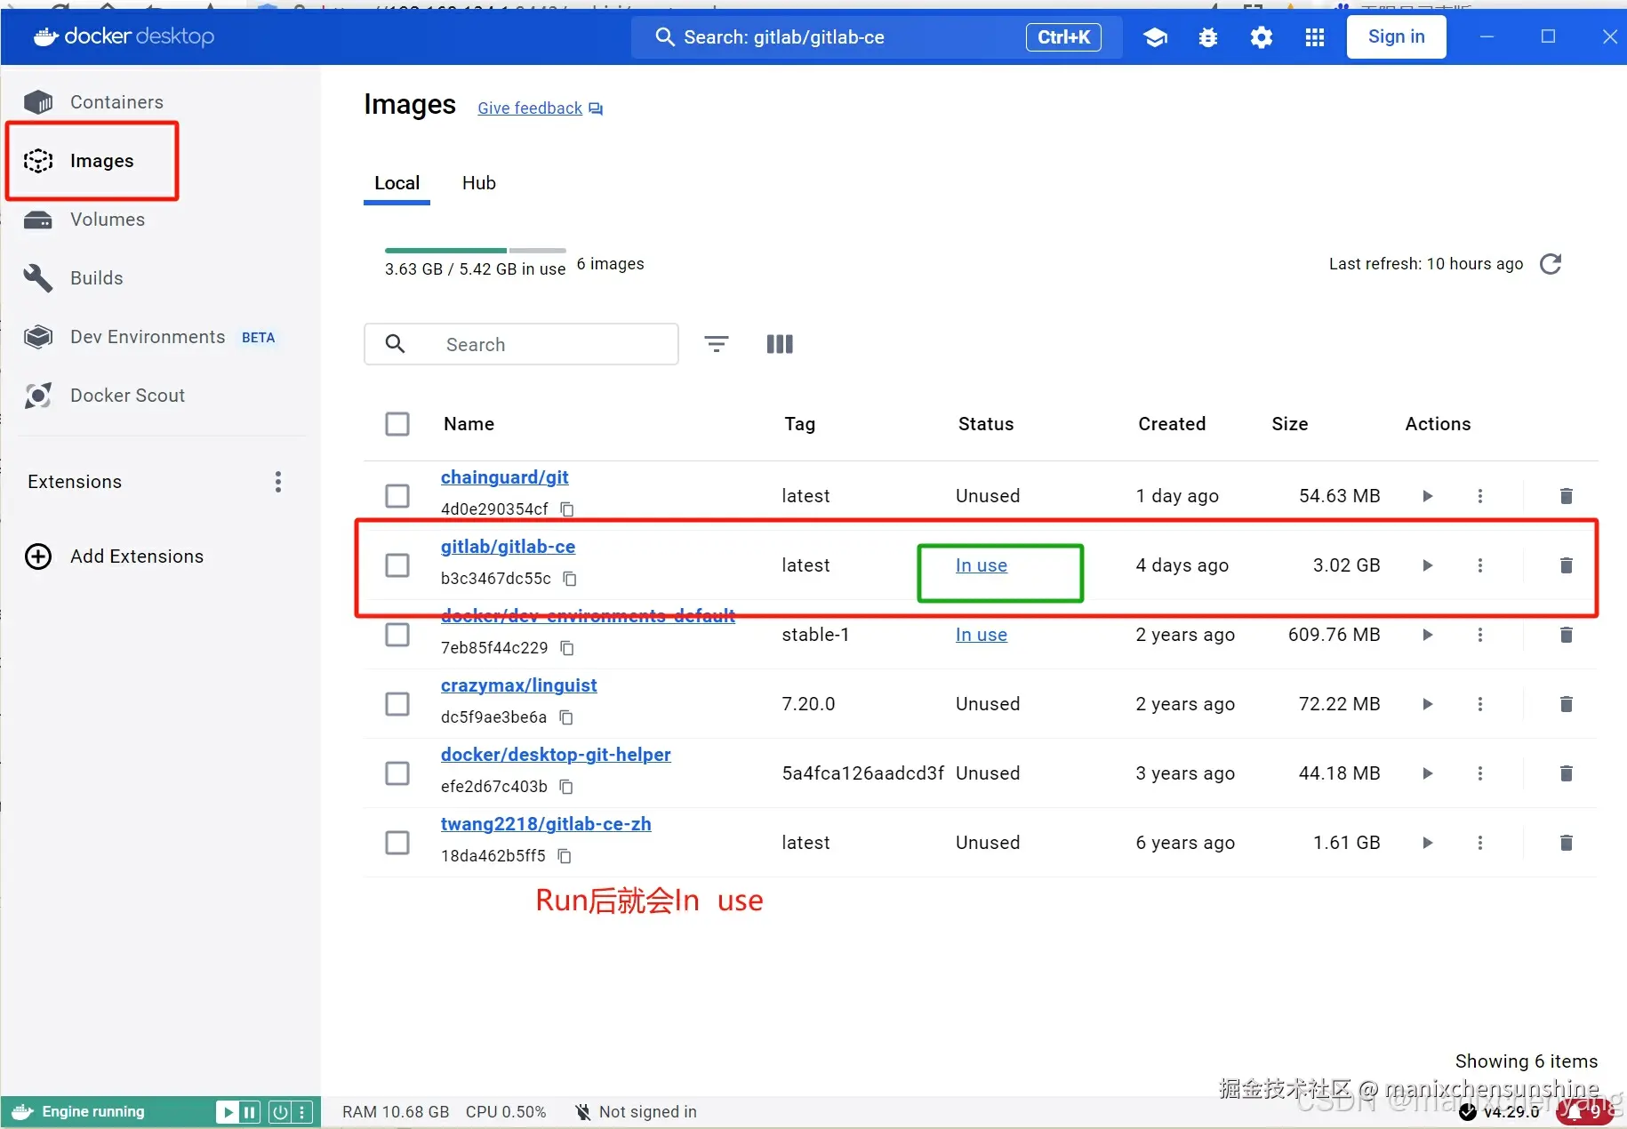
Task: Click the engine power icon in status bar
Action: tap(280, 1112)
